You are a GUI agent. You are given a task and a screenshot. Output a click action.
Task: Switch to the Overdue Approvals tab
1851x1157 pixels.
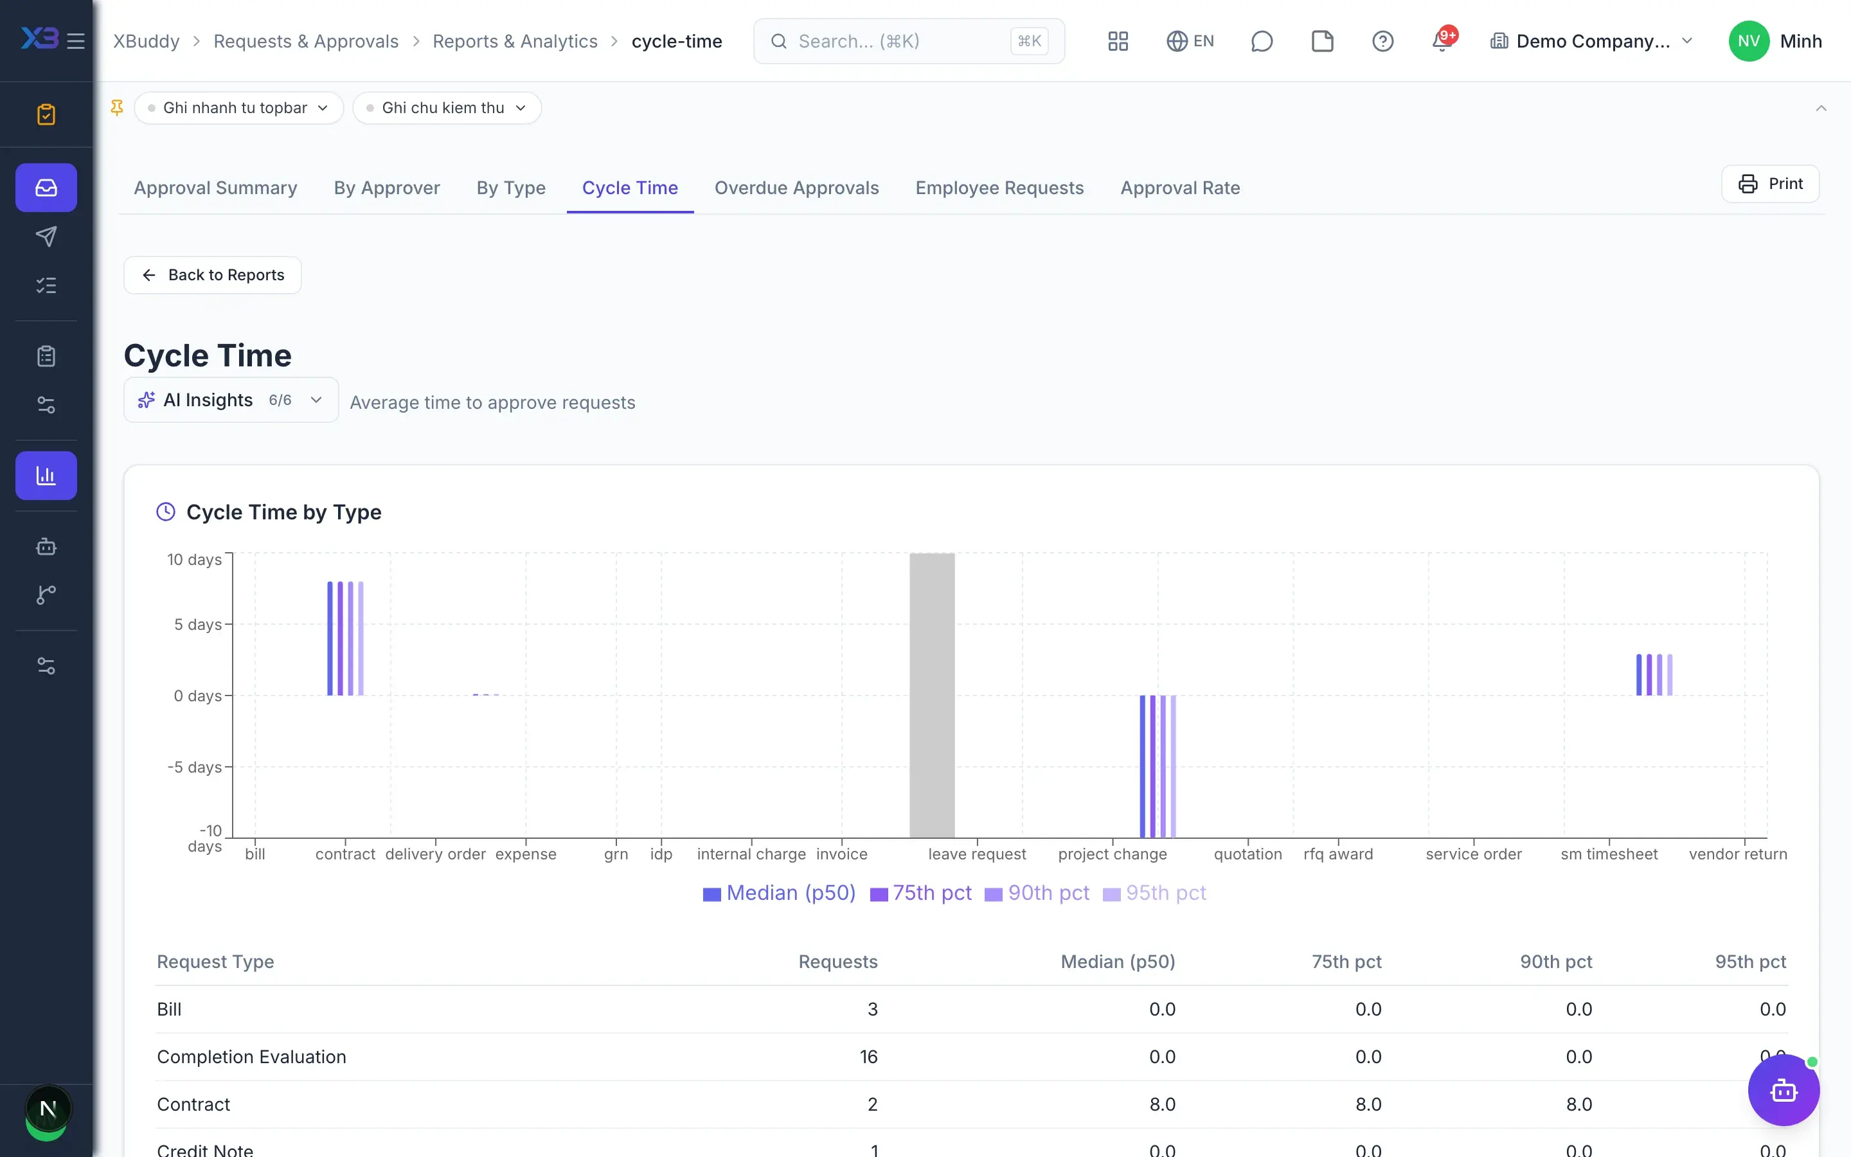coord(797,188)
